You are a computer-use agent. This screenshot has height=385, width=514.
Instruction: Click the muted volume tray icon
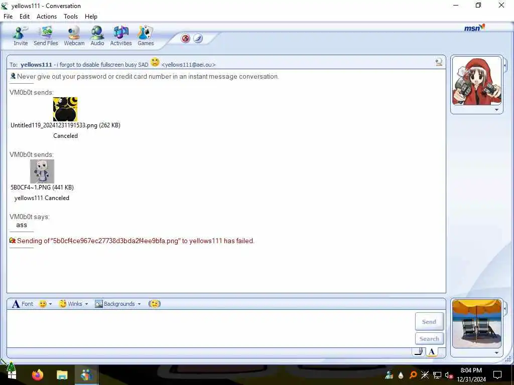coord(449,375)
